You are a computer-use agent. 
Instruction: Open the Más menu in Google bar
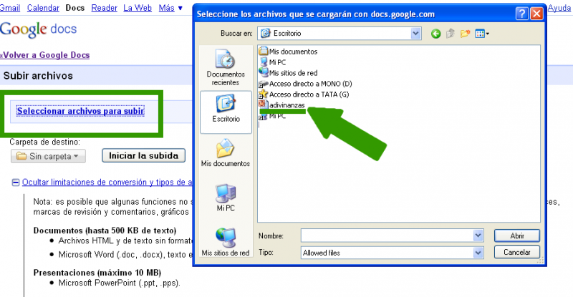pyautogui.click(x=170, y=8)
